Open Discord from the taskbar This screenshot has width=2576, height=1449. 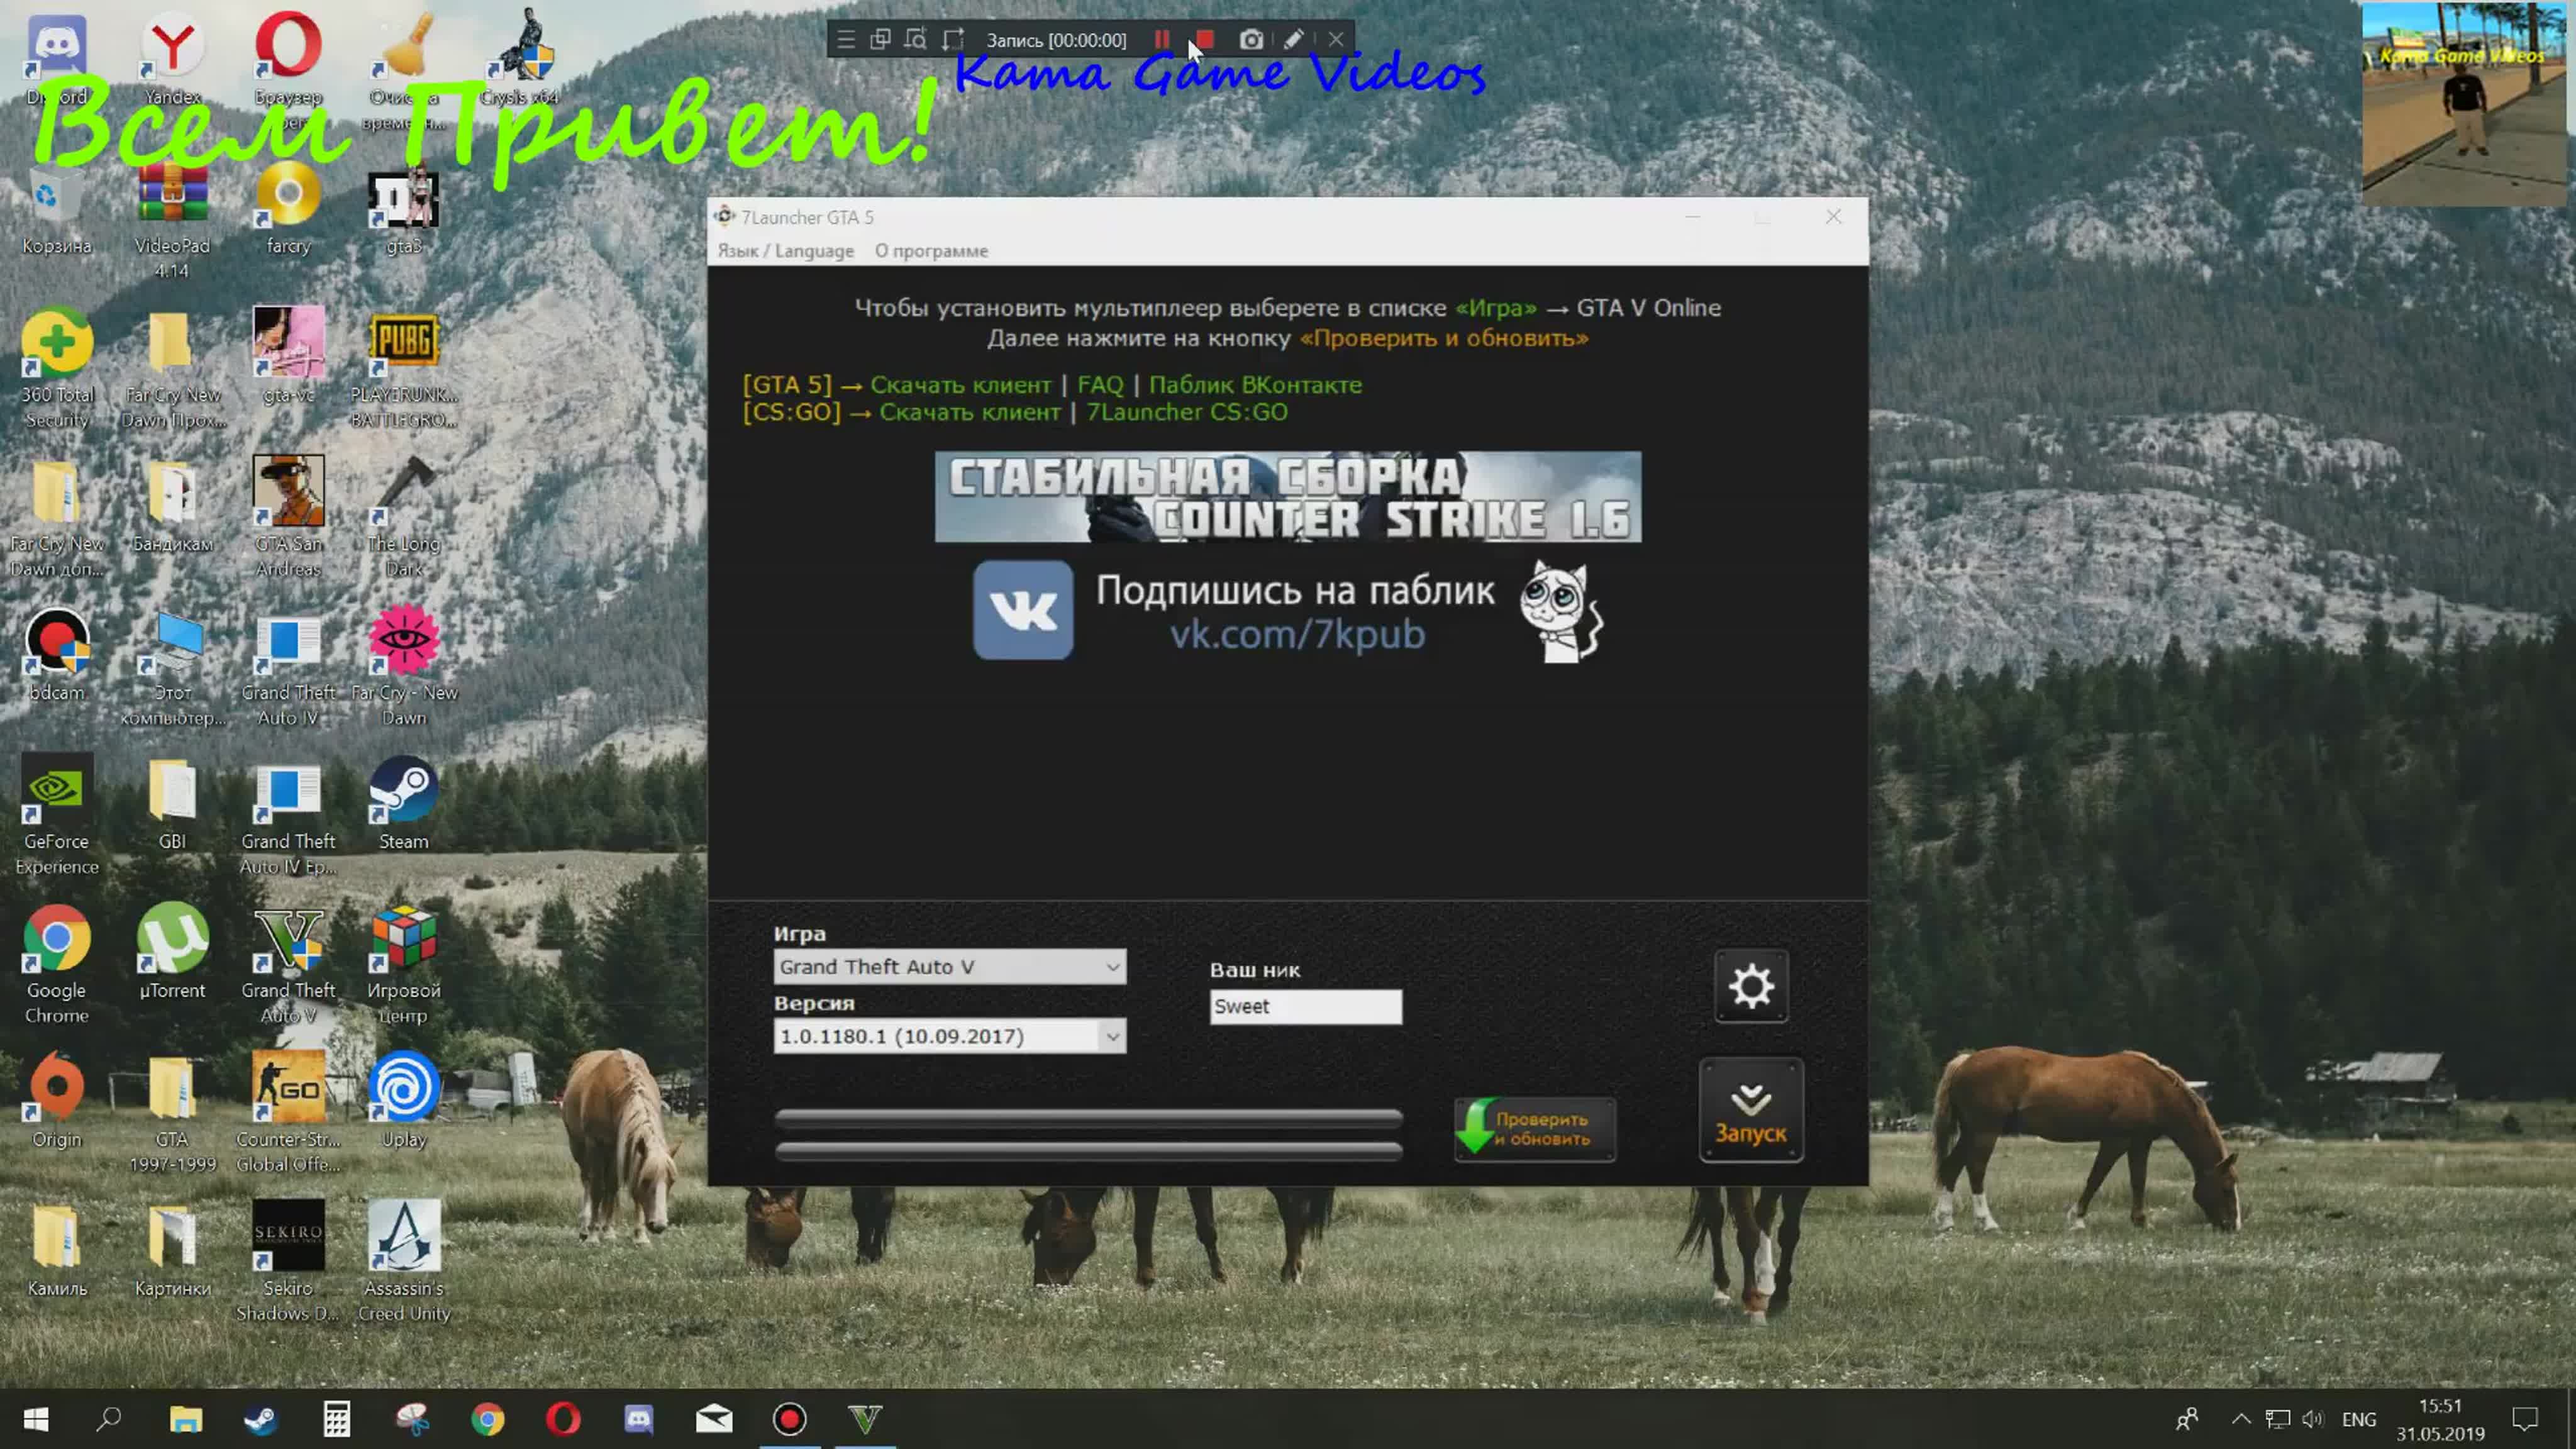tap(639, 1419)
